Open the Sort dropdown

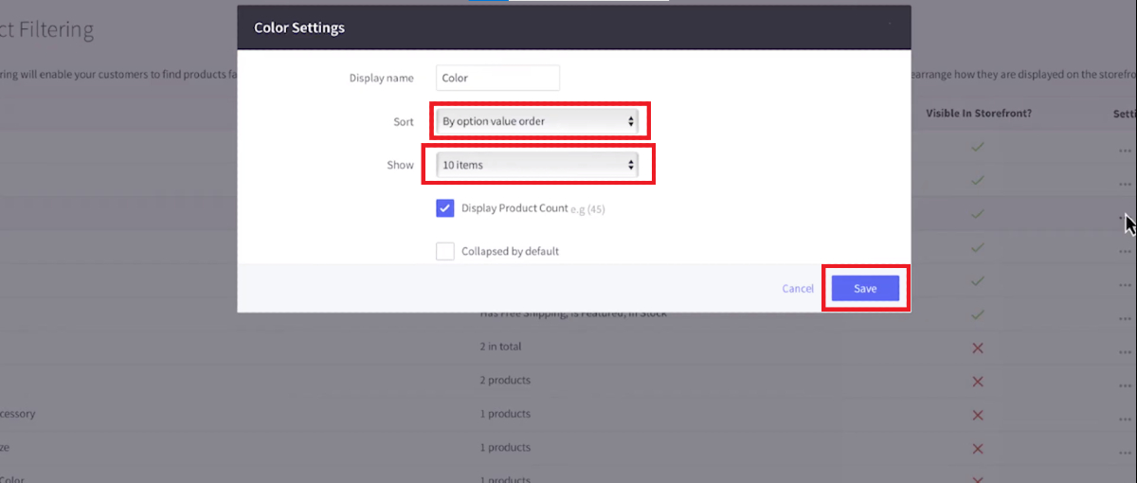[536, 121]
